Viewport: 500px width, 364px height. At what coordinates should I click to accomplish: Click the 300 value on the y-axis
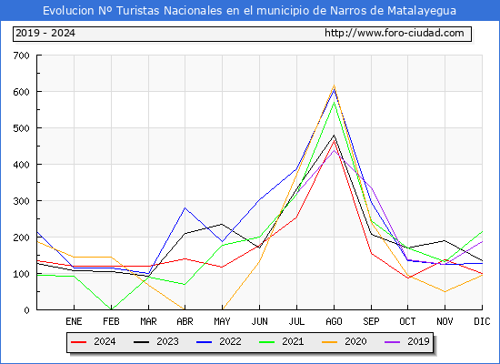pos(21,201)
